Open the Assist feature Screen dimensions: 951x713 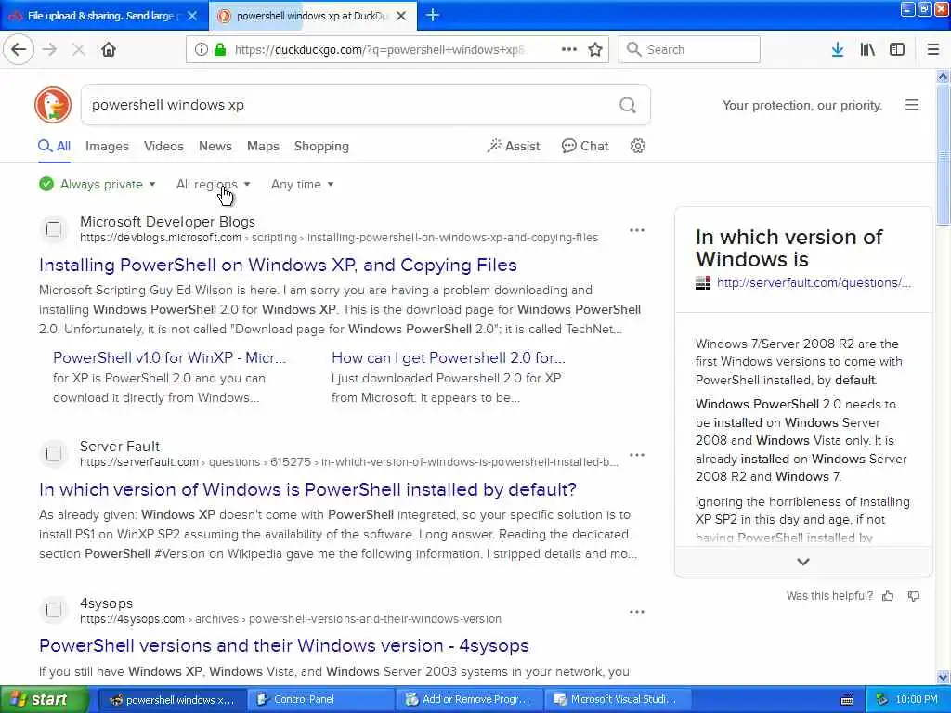(513, 146)
